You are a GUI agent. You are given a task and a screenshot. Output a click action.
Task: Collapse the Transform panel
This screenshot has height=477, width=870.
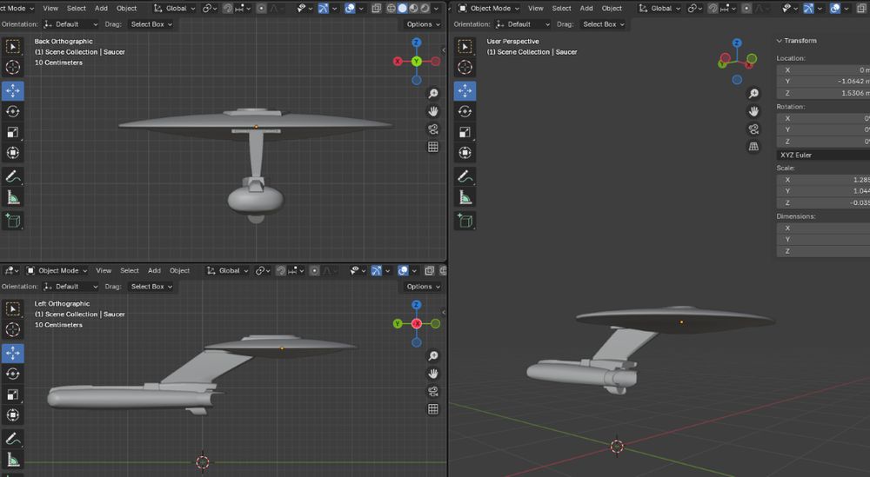click(796, 41)
